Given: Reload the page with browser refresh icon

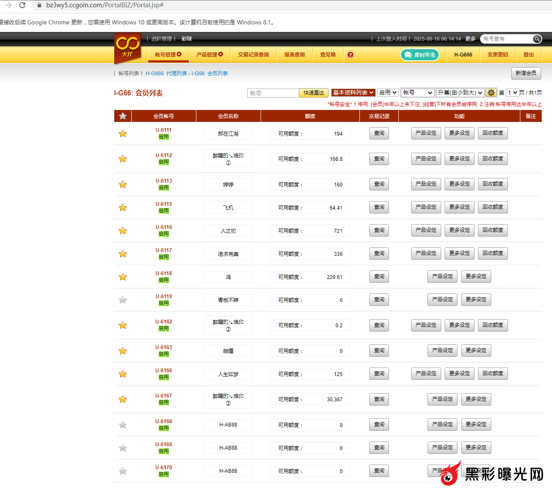Looking at the screenshot, I should [x=22, y=5].
